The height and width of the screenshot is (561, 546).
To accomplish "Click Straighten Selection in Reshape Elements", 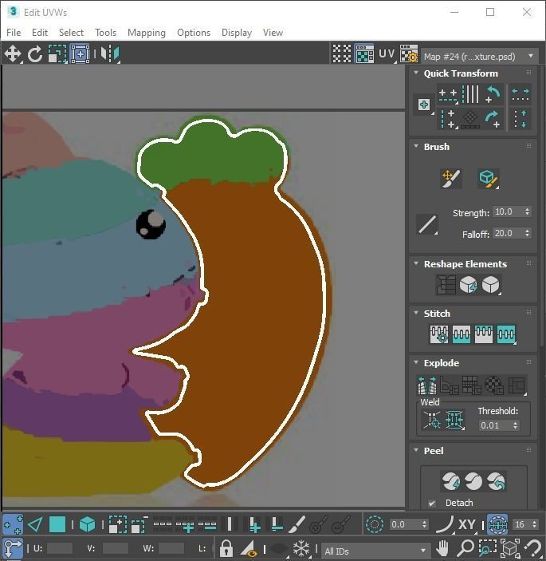I will (x=446, y=285).
